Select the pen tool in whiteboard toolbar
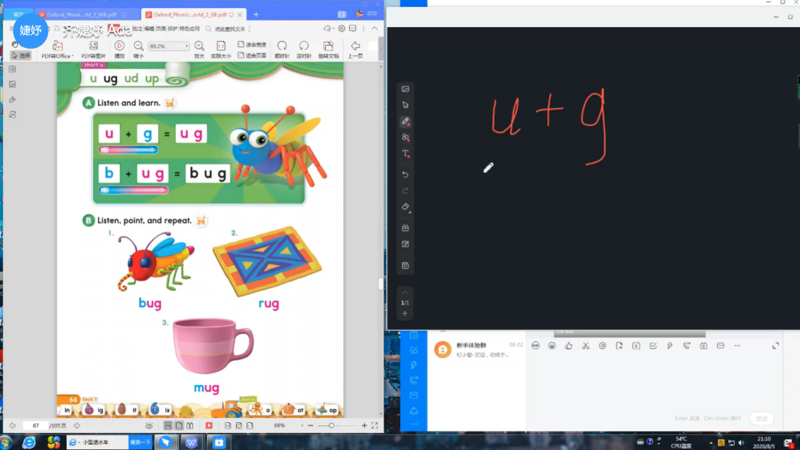This screenshot has width=800, height=450. 405,121
